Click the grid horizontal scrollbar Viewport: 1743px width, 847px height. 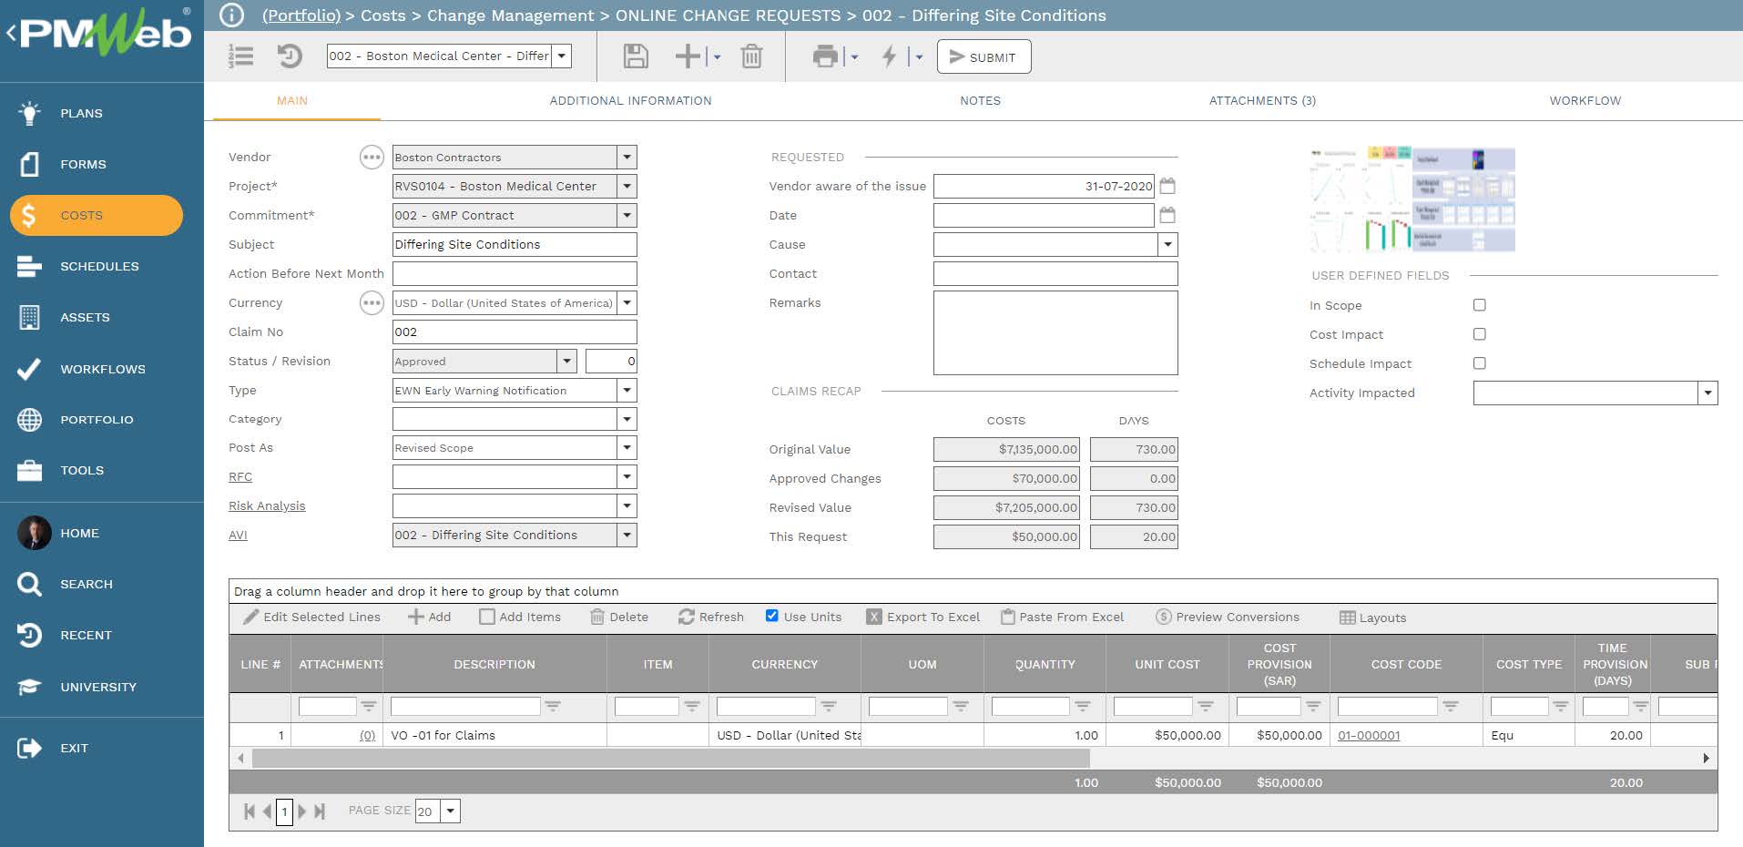[670, 758]
